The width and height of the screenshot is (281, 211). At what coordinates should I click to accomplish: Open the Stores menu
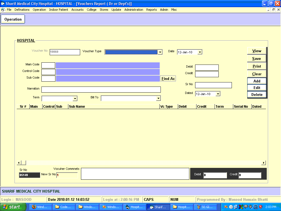tap(104, 10)
